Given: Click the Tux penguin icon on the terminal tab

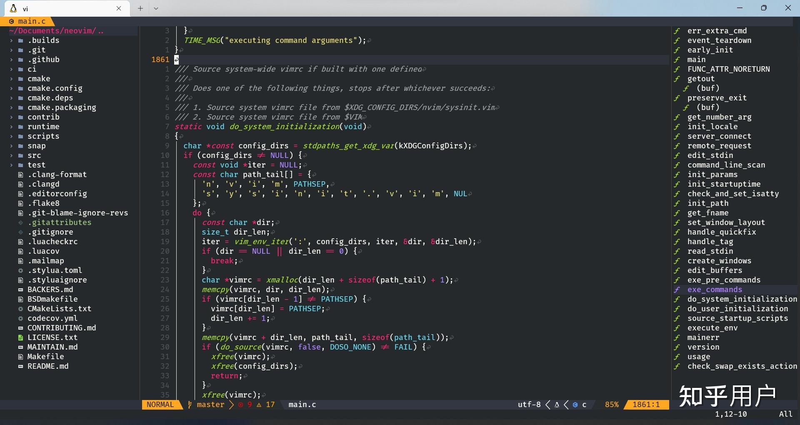Looking at the screenshot, I should [x=12, y=8].
